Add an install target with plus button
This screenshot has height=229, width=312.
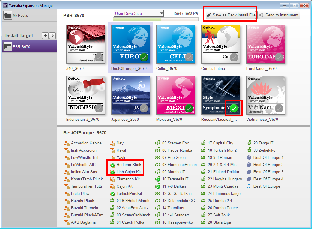click(x=45, y=36)
